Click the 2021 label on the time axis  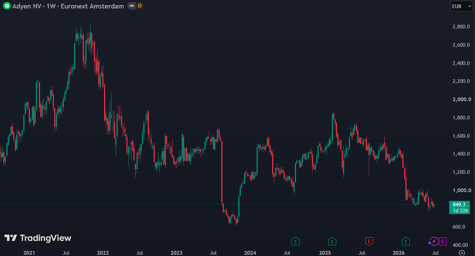(29, 253)
